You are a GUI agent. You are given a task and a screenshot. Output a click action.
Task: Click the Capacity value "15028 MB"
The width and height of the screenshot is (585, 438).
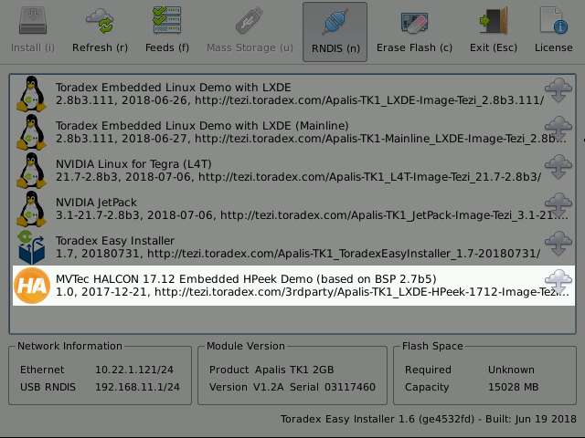click(x=514, y=387)
